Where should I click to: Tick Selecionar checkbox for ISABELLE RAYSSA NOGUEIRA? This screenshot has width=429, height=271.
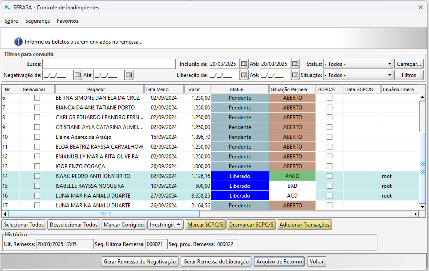37,186
